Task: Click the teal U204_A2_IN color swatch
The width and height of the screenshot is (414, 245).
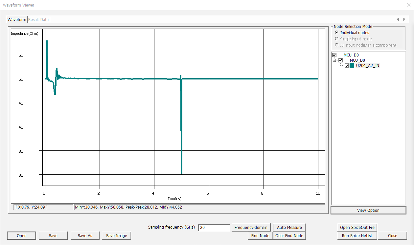Action: tap(352, 66)
